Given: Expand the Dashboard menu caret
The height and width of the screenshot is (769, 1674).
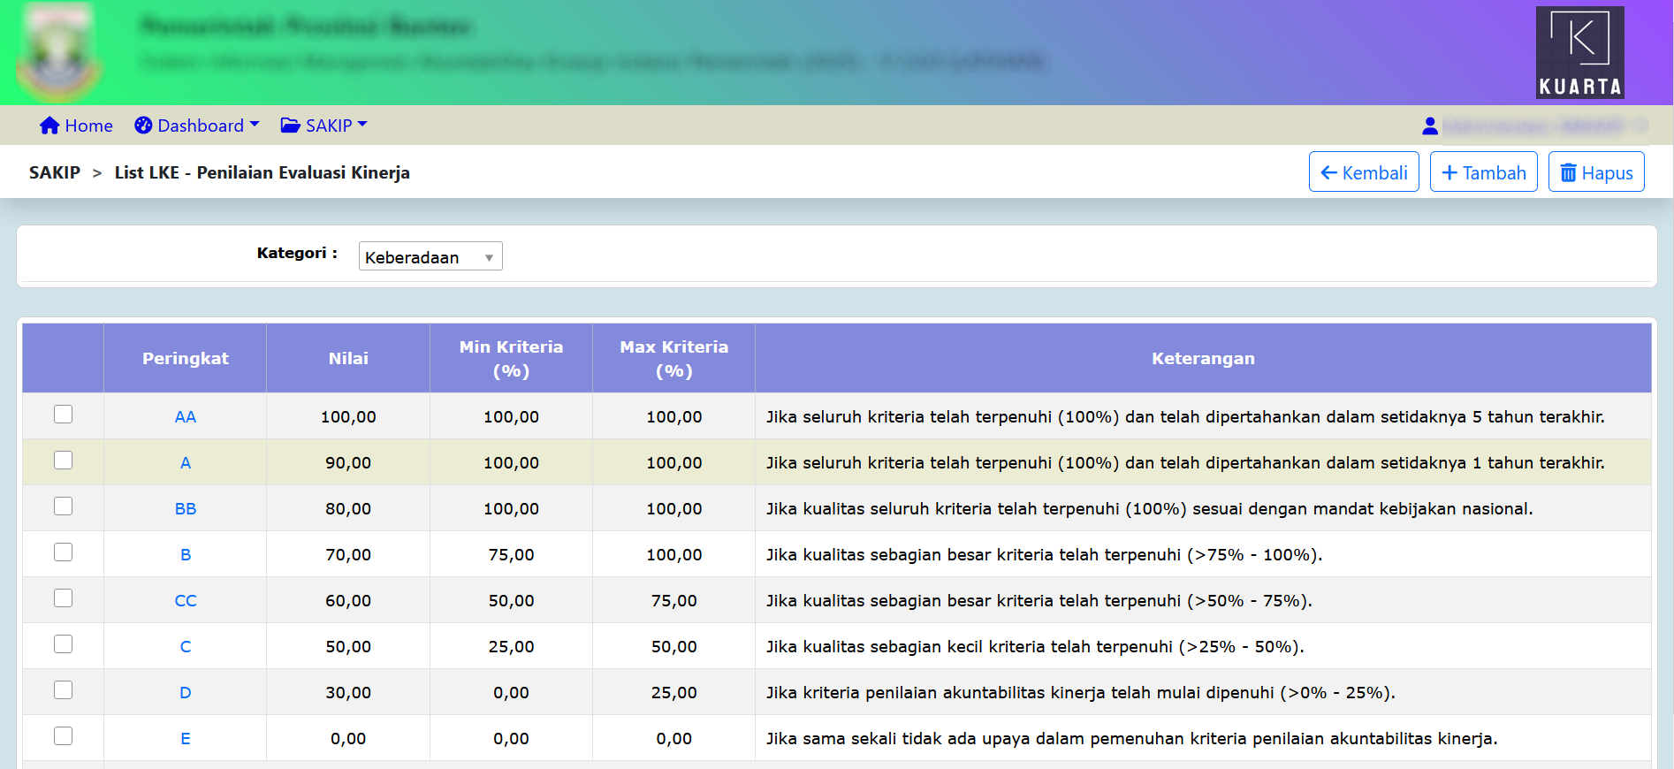Looking at the screenshot, I should pyautogui.click(x=255, y=125).
